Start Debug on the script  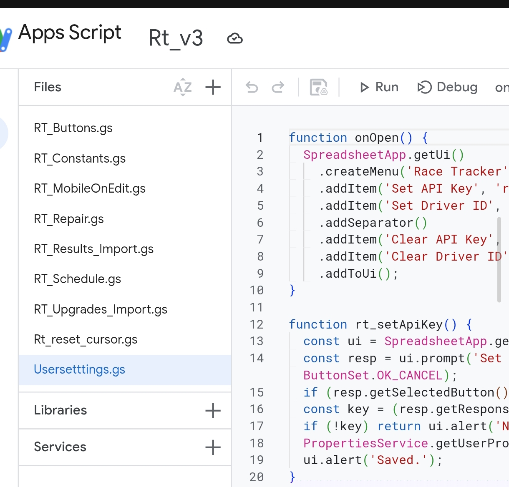(x=447, y=87)
